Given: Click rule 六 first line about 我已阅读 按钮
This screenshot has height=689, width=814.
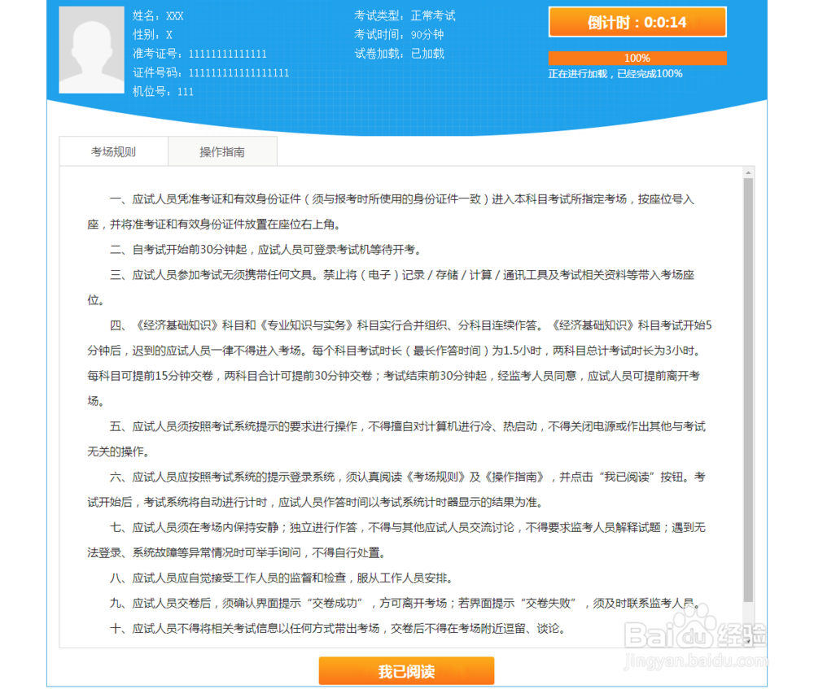Looking at the screenshot, I should (x=408, y=477).
